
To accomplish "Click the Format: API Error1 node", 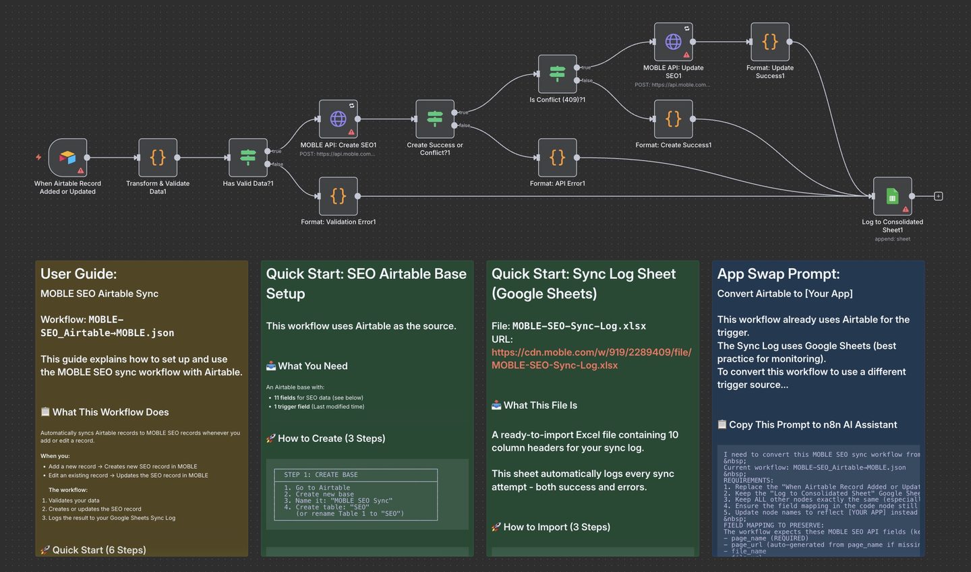I will pos(557,158).
